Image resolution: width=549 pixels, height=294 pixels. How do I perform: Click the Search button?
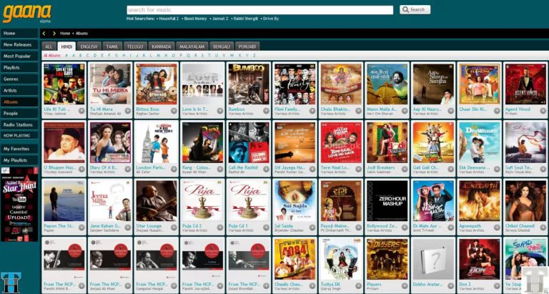[415, 9]
